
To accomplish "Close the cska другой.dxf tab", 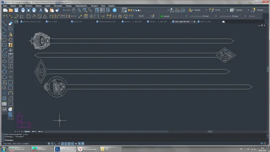I will (194, 22).
